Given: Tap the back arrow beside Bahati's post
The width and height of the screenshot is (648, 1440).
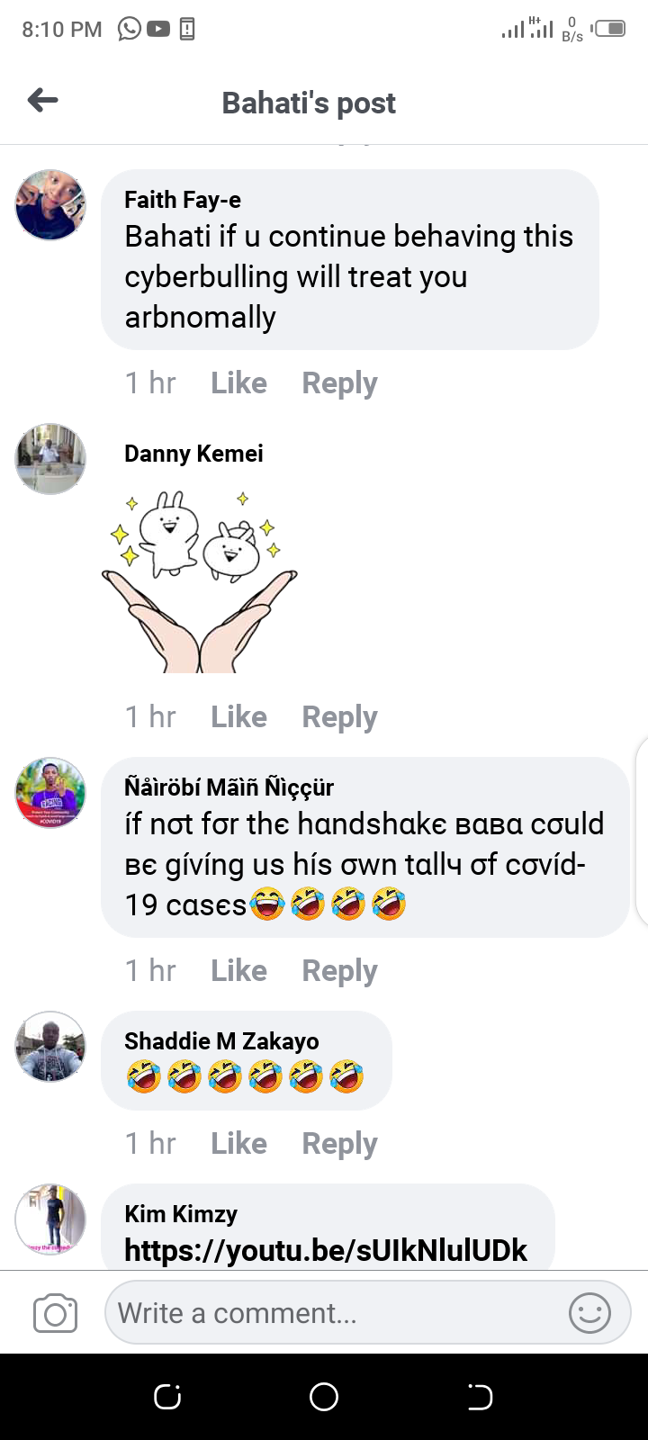Looking at the screenshot, I should point(42,100).
